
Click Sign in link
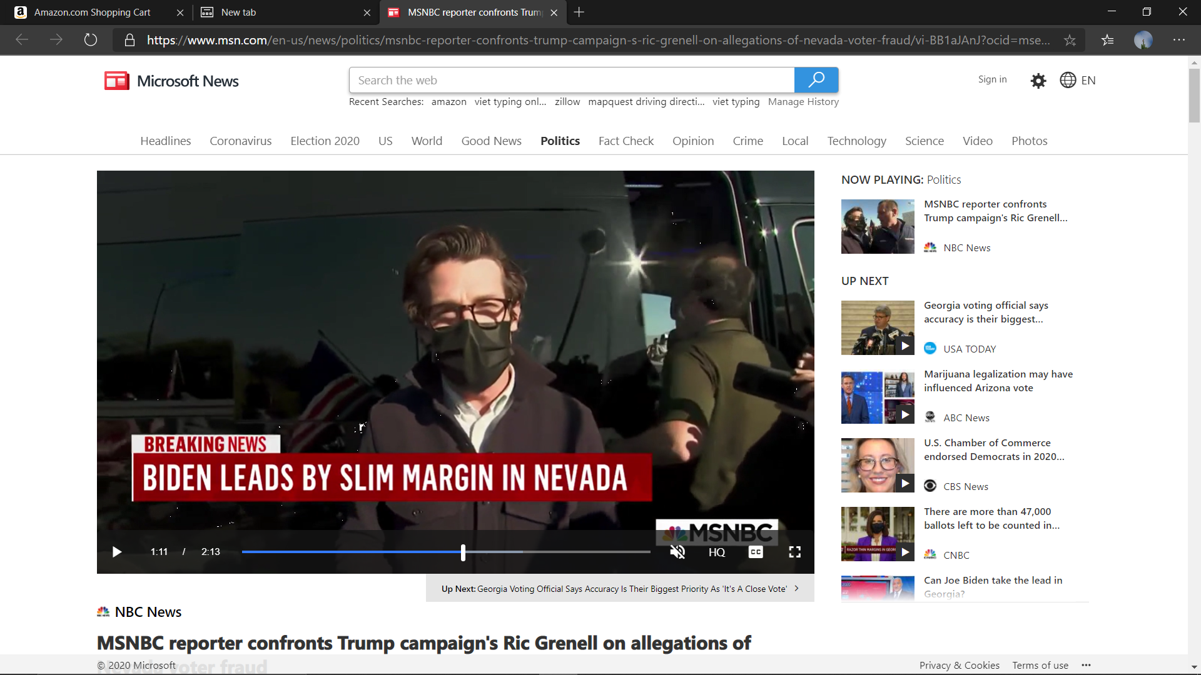[x=993, y=79]
